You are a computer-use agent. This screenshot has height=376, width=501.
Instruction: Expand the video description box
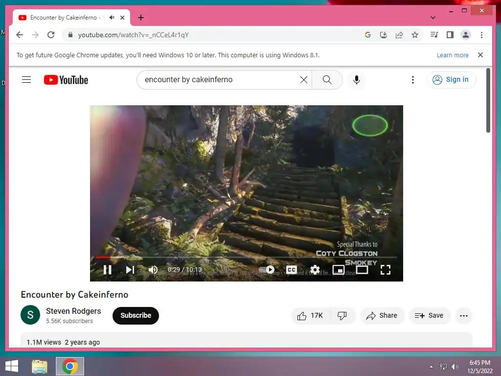247,340
